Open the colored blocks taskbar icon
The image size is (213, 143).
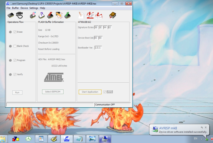pyautogui.click(x=16, y=139)
